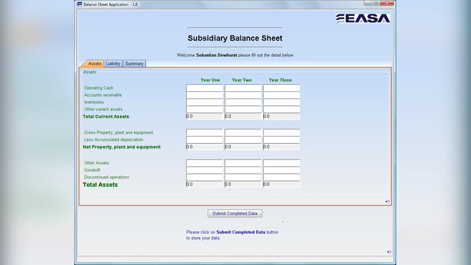471x265 pixels.
Task: Click Discontinued operations Year Two field
Action: (x=243, y=177)
